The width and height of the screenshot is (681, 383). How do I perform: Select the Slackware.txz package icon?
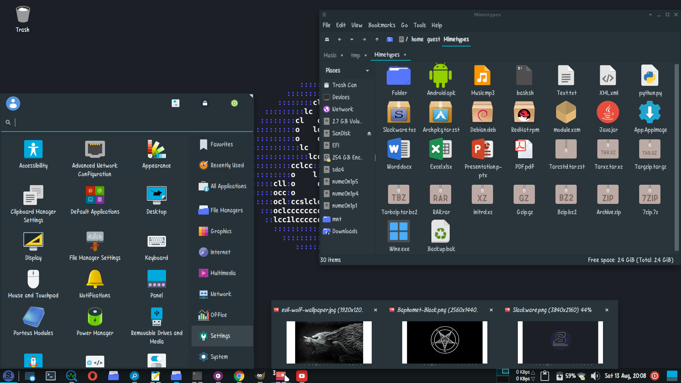[399, 112]
